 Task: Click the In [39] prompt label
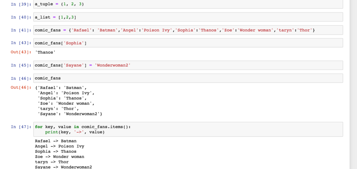pos(21,4)
